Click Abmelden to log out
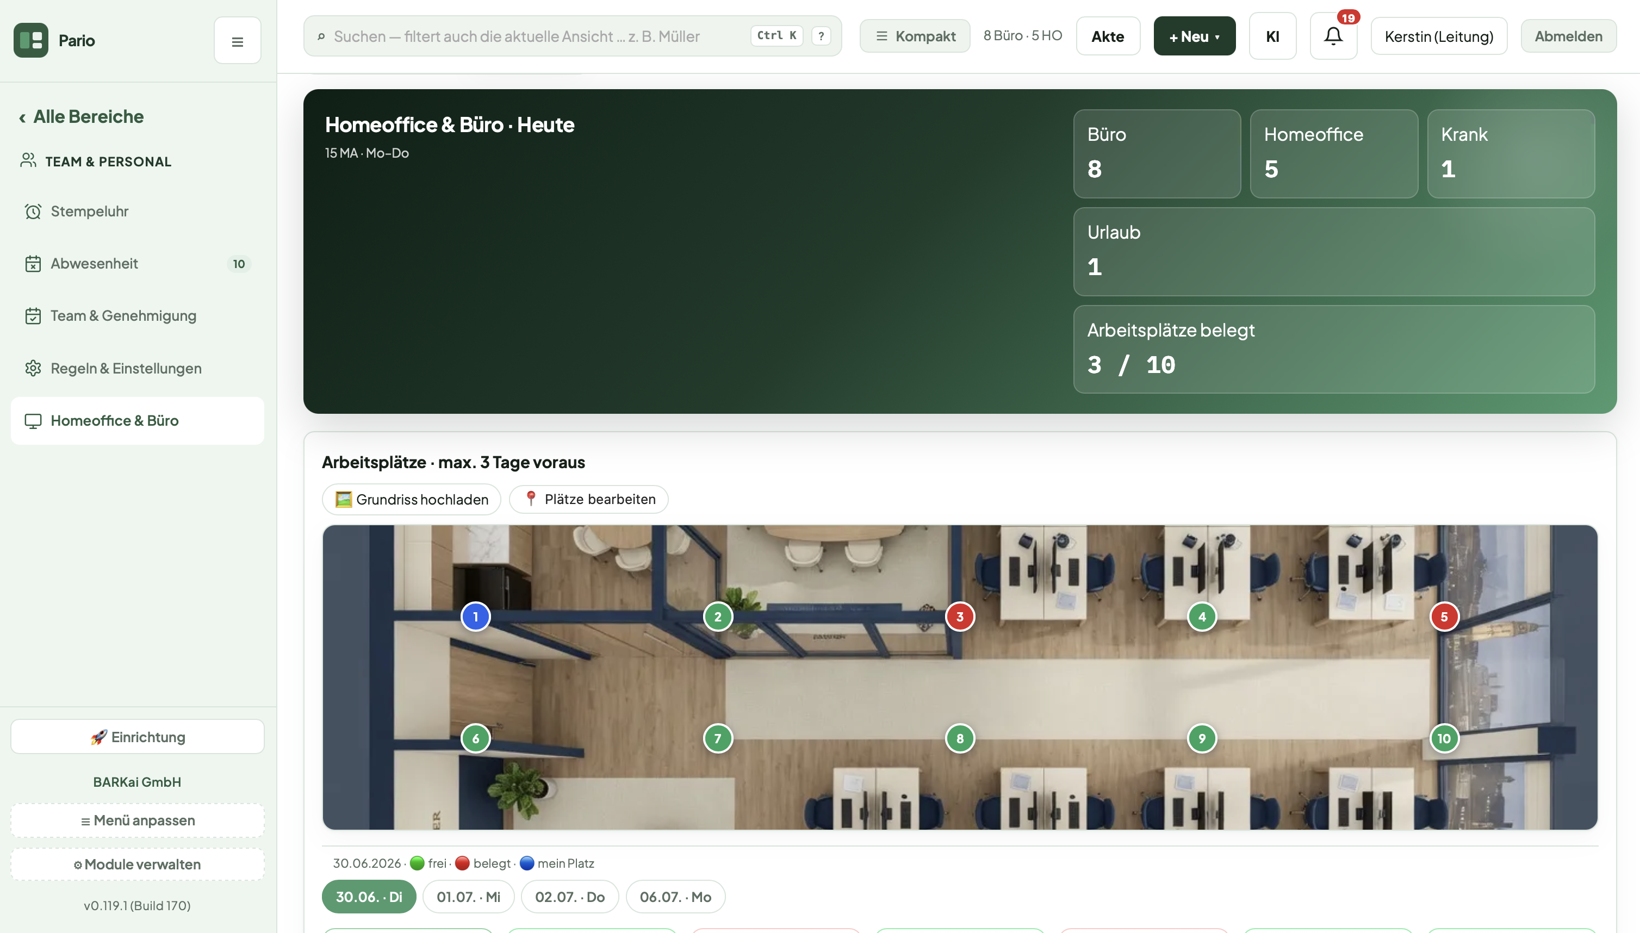The width and height of the screenshot is (1640, 933). pyautogui.click(x=1568, y=36)
